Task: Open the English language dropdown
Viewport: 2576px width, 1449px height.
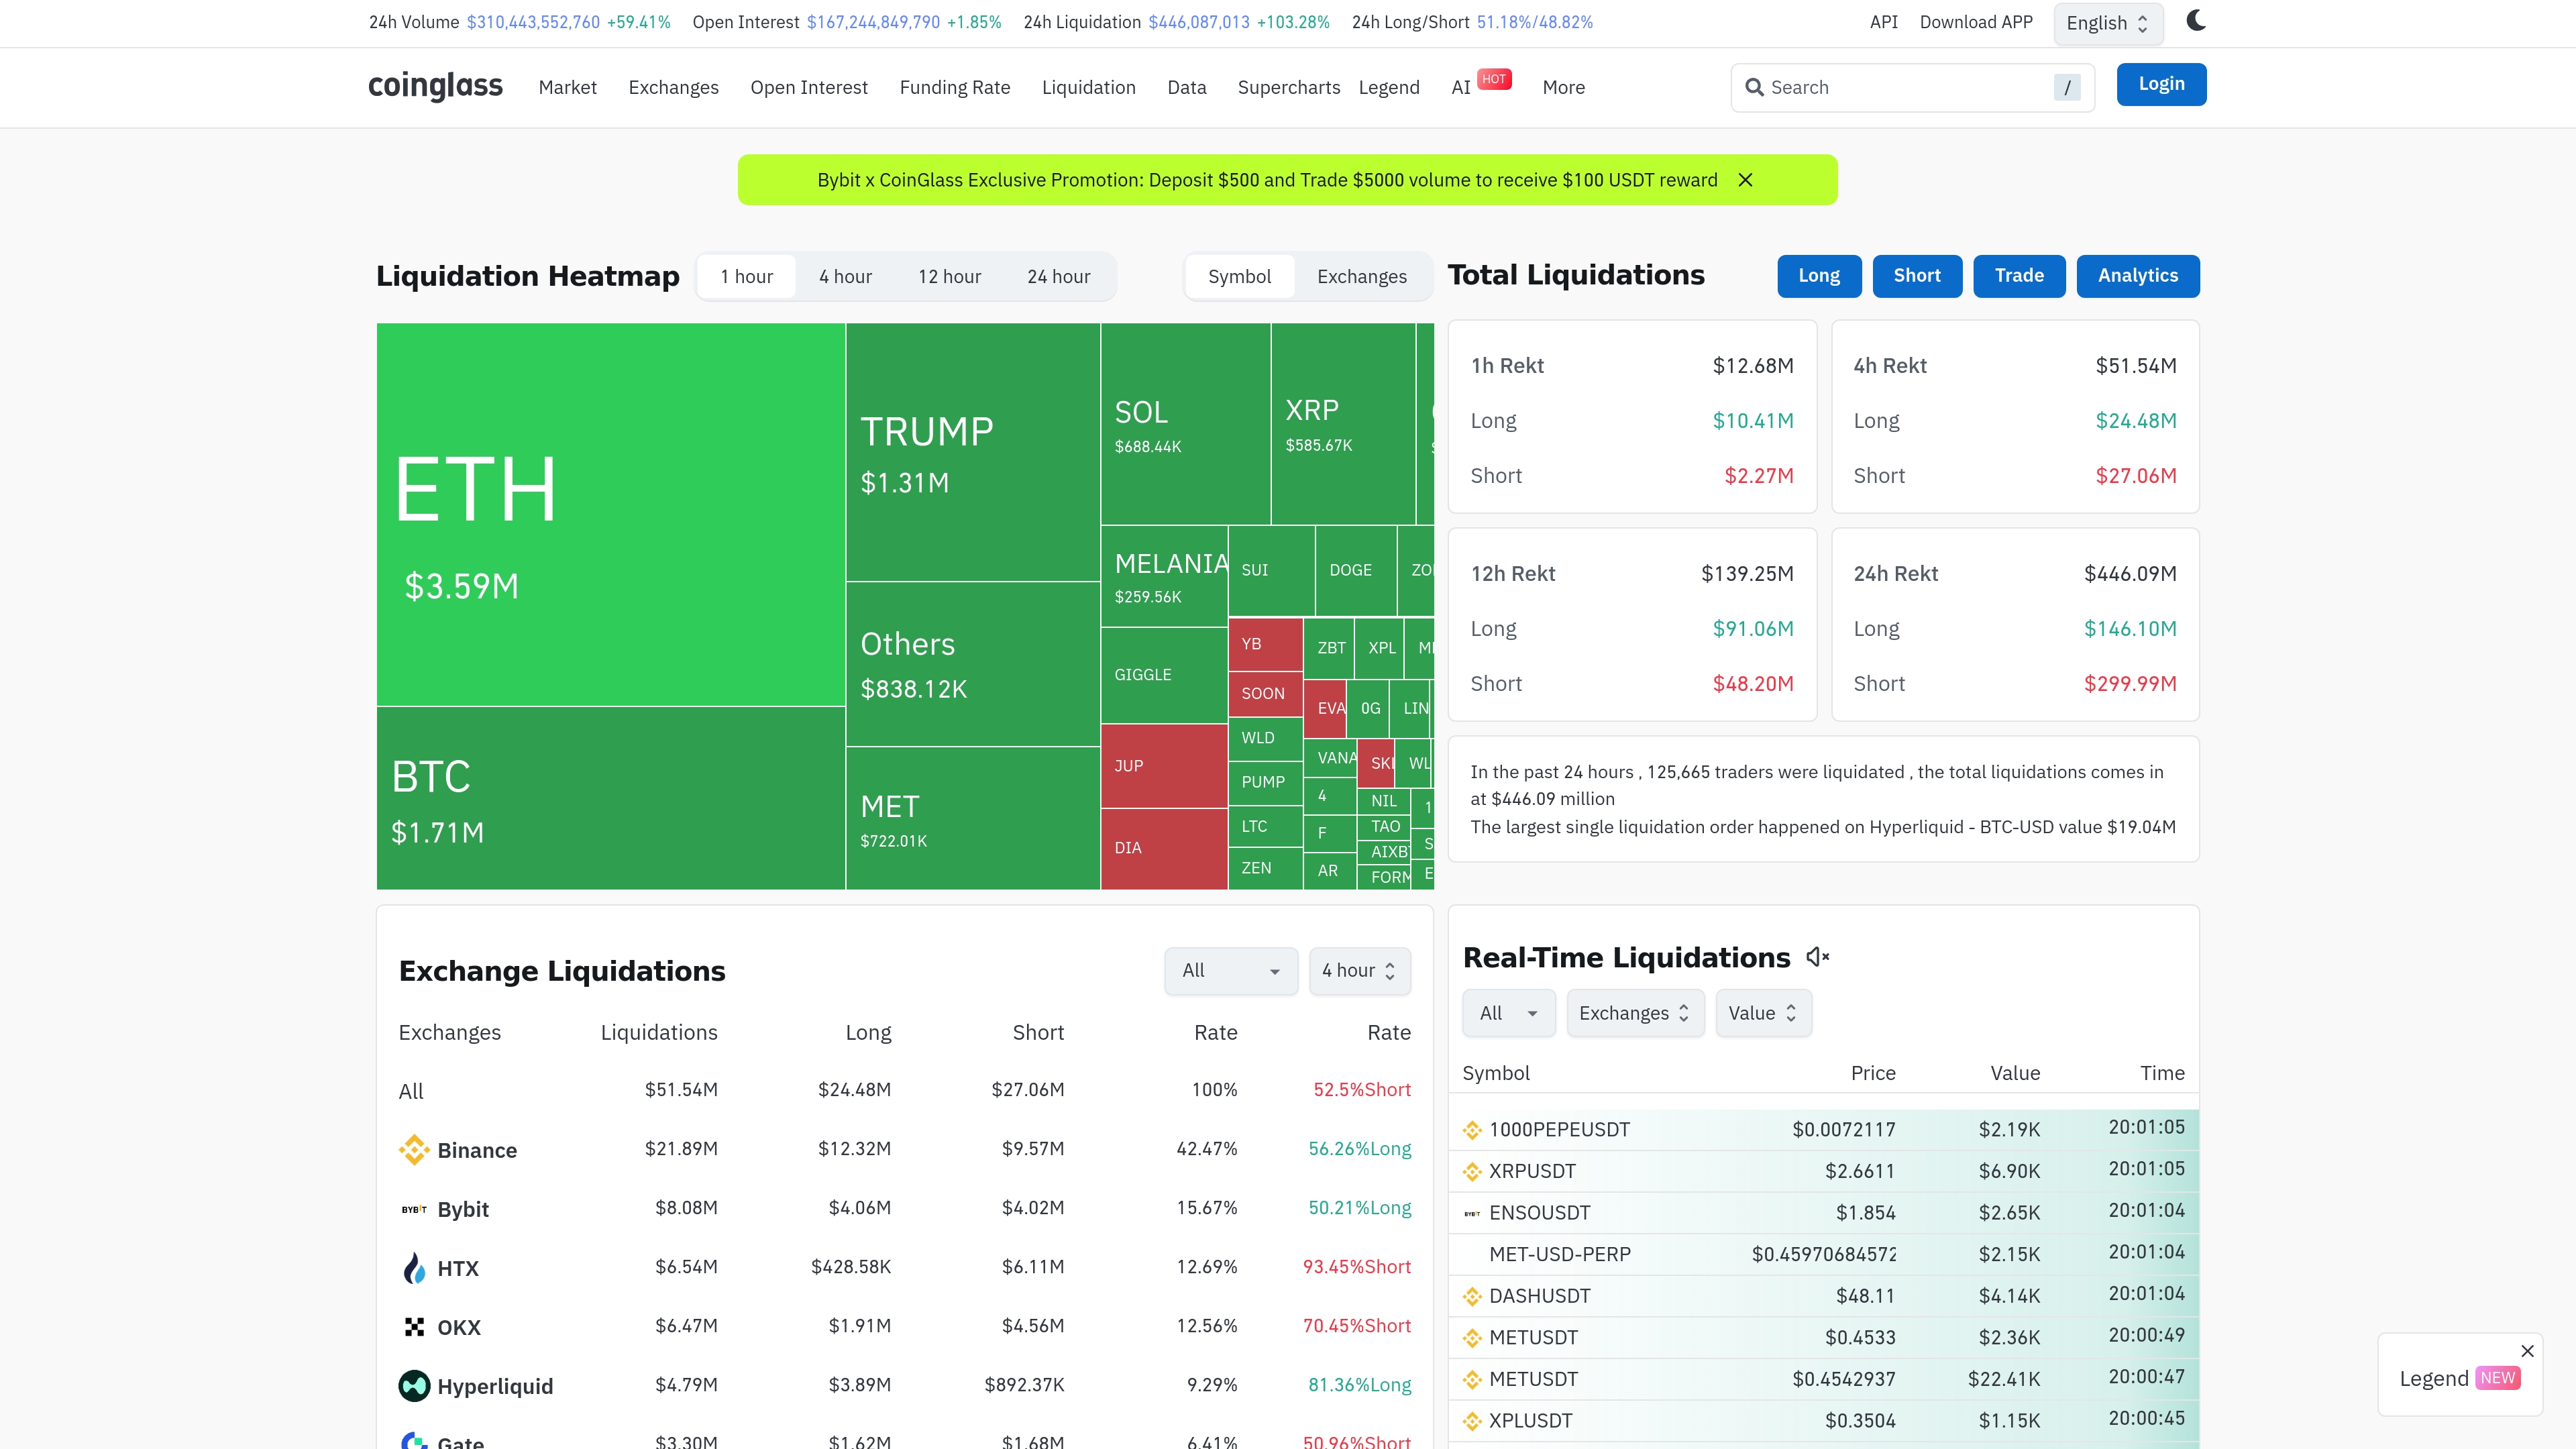Action: click(x=2107, y=23)
